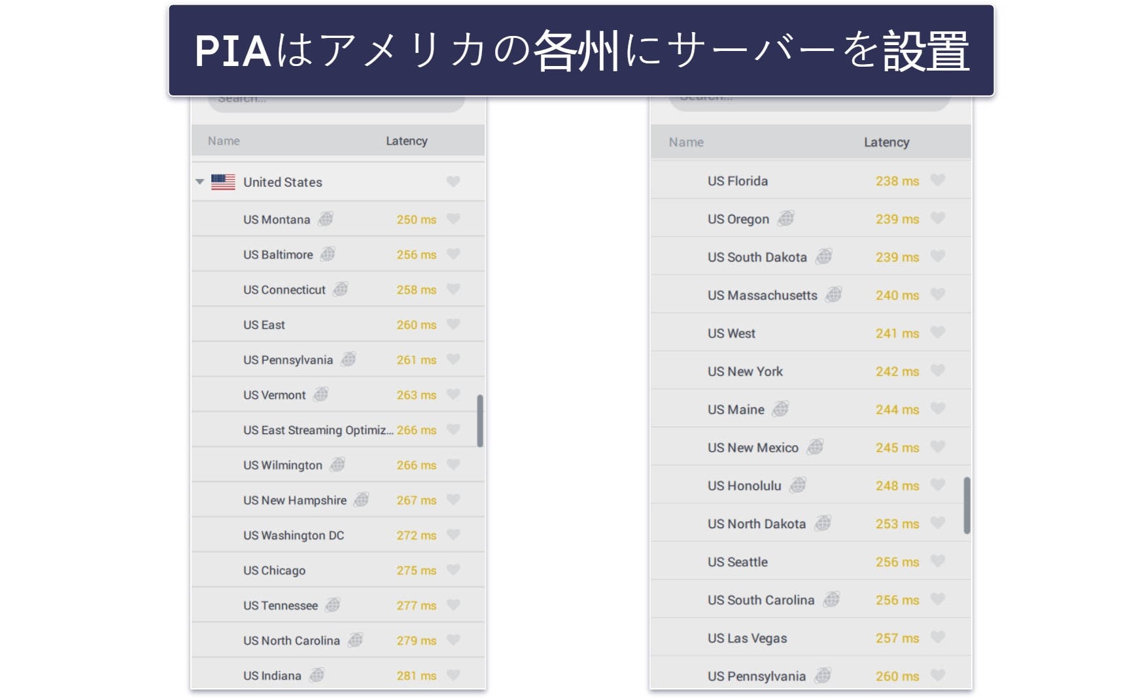
Task: Click the heart icon for US Washington DC
Action: 453,535
